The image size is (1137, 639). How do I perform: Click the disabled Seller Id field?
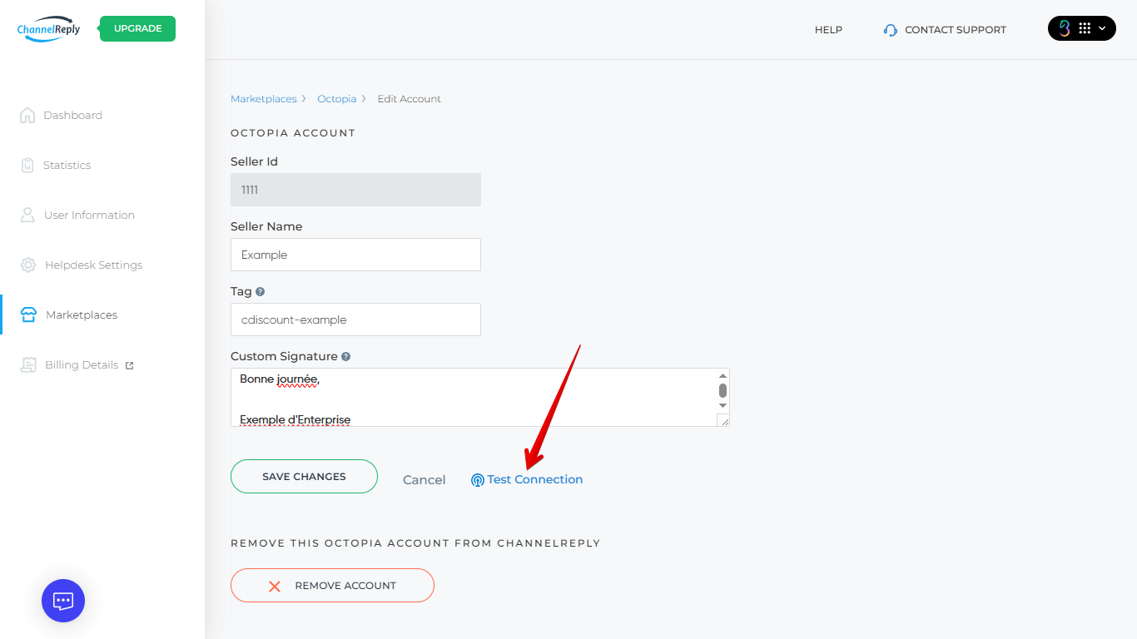355,190
